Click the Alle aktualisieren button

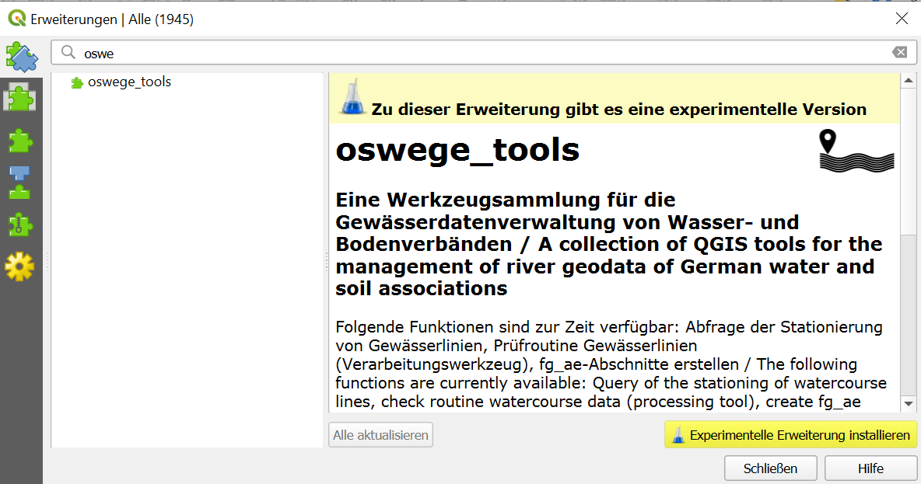pos(380,435)
